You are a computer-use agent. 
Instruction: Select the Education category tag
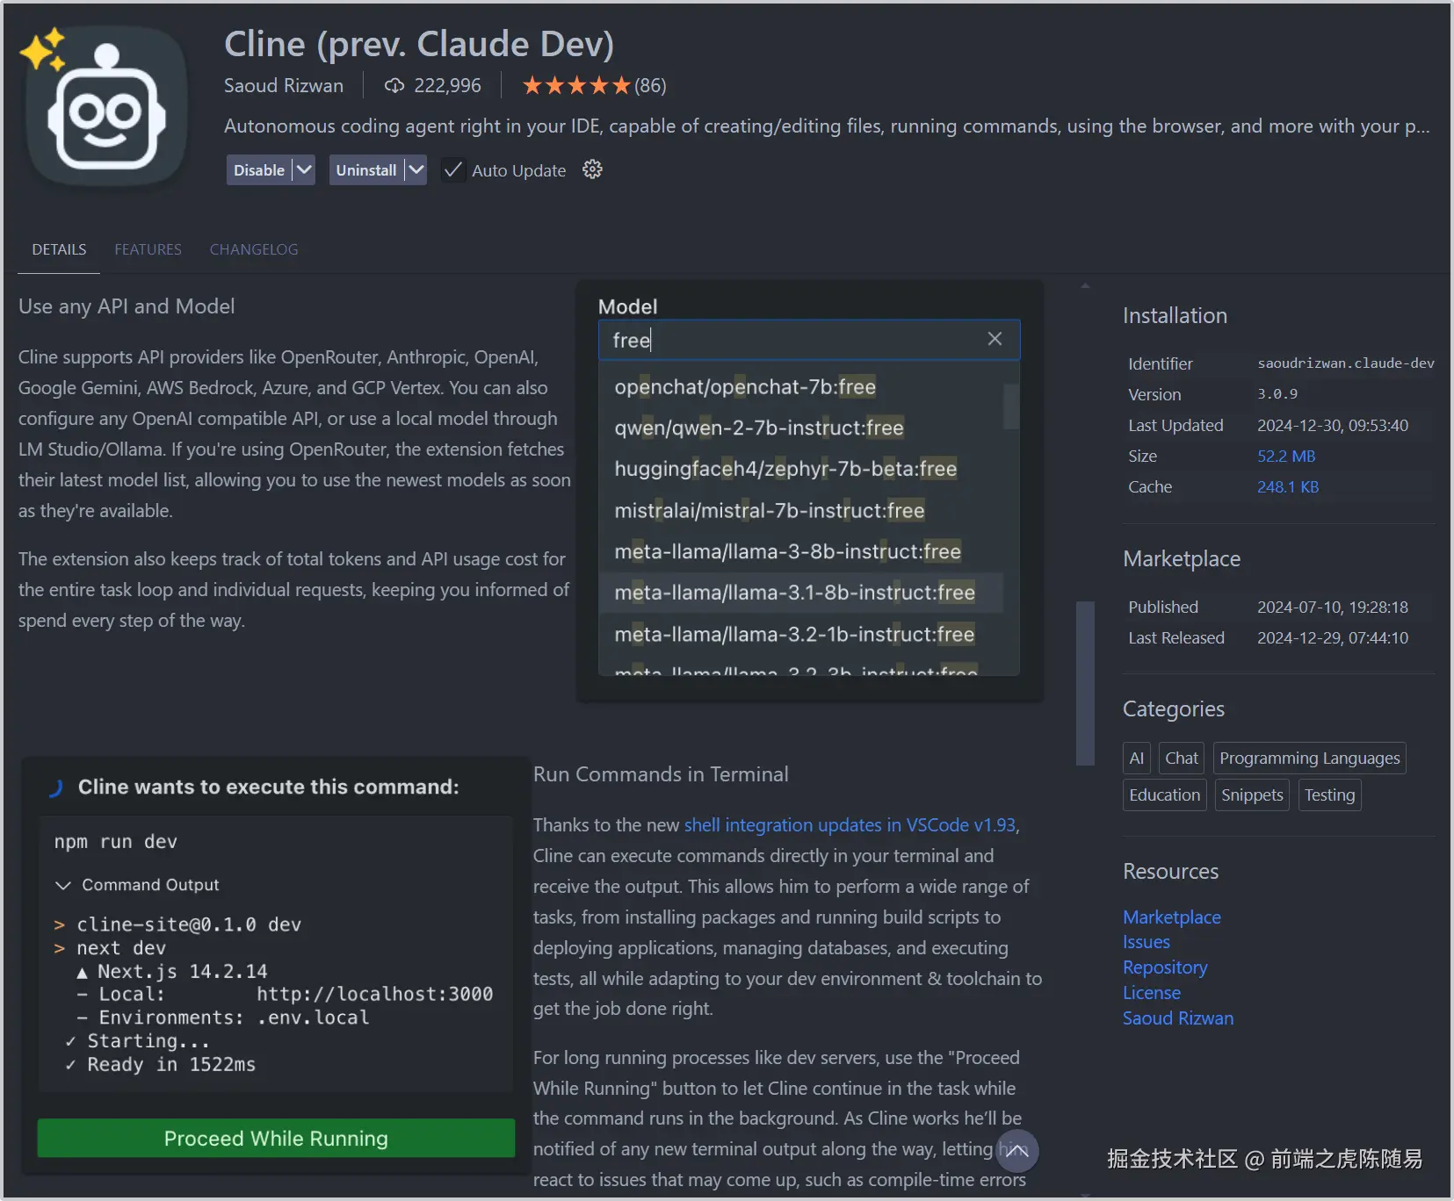click(1165, 795)
